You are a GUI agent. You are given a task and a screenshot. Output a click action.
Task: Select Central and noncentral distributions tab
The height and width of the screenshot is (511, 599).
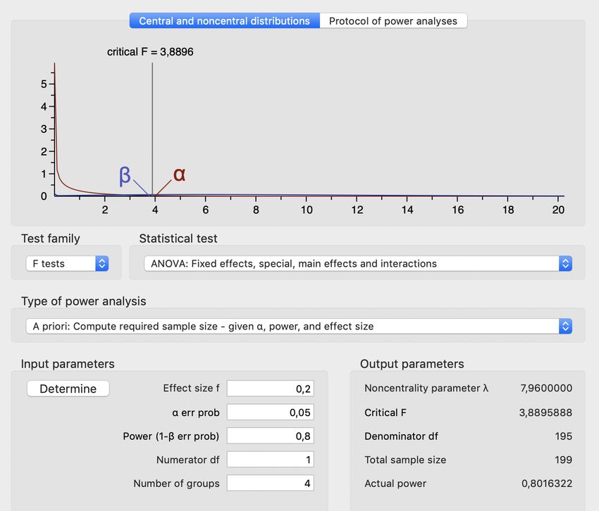click(x=224, y=21)
